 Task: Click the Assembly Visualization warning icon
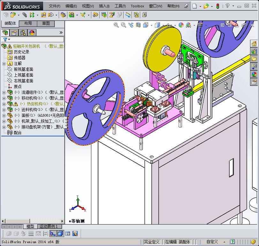136,15
